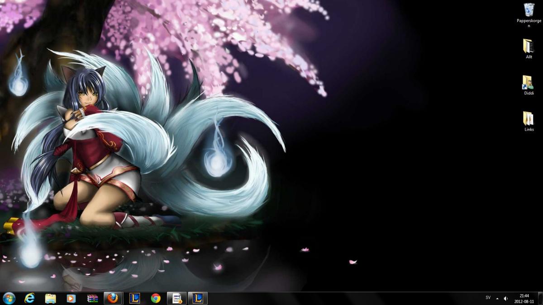
Task: Open the document window with the warning badge
Action: pos(176,298)
